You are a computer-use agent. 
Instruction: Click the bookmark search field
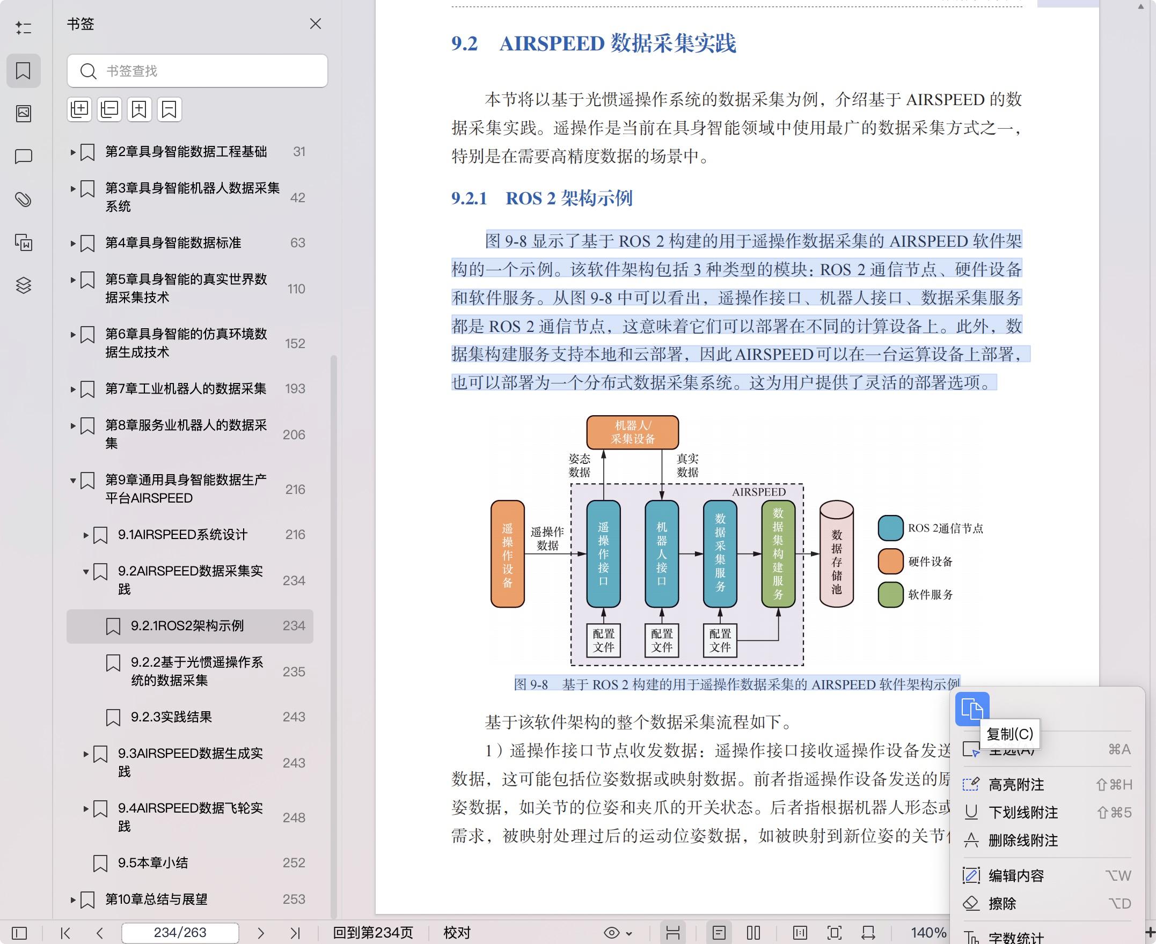point(197,71)
